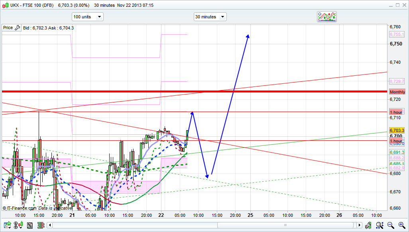
Task: Select the red 'Monthly' level label
Action: pyautogui.click(x=397, y=92)
